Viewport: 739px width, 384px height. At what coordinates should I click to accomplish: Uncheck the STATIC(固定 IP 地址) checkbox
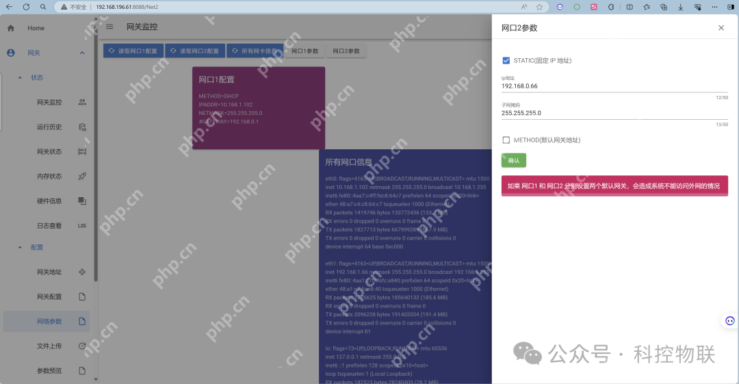coord(506,60)
